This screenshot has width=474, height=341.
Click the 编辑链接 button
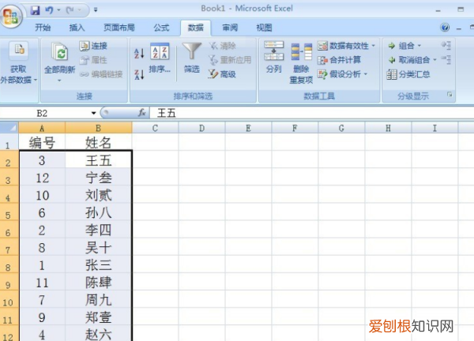point(102,74)
